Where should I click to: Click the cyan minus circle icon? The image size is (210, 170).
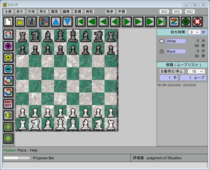point(8,69)
